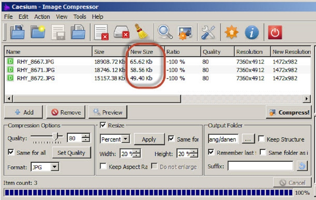Click the Apply resize button

[149, 139]
